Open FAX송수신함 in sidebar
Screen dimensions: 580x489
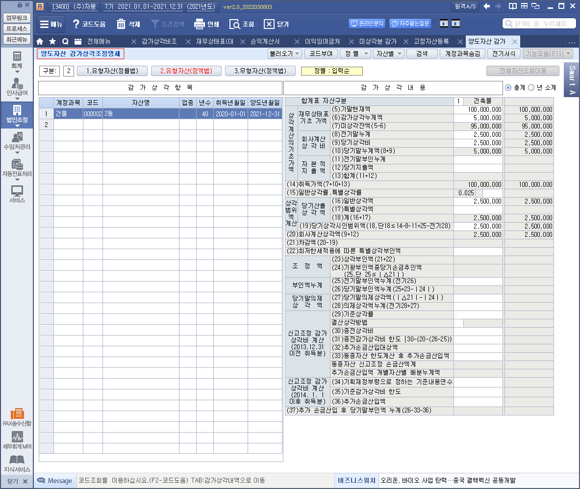click(17, 416)
